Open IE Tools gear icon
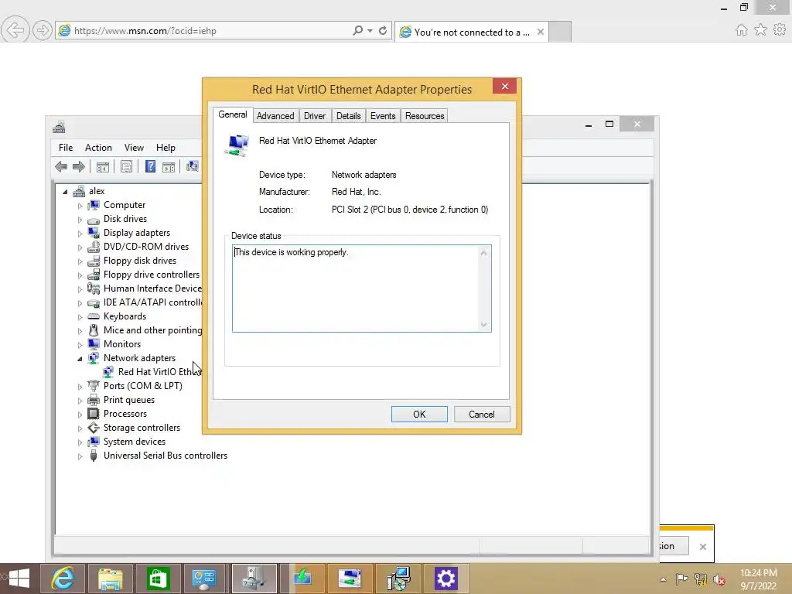 click(780, 30)
